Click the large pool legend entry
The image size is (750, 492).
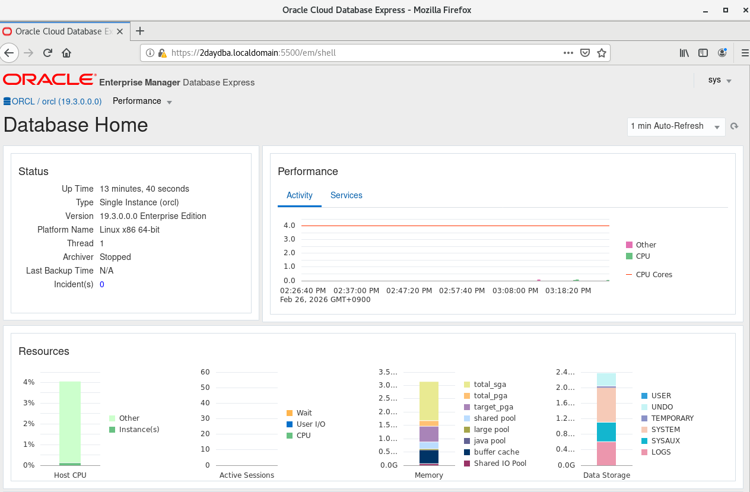point(487,430)
